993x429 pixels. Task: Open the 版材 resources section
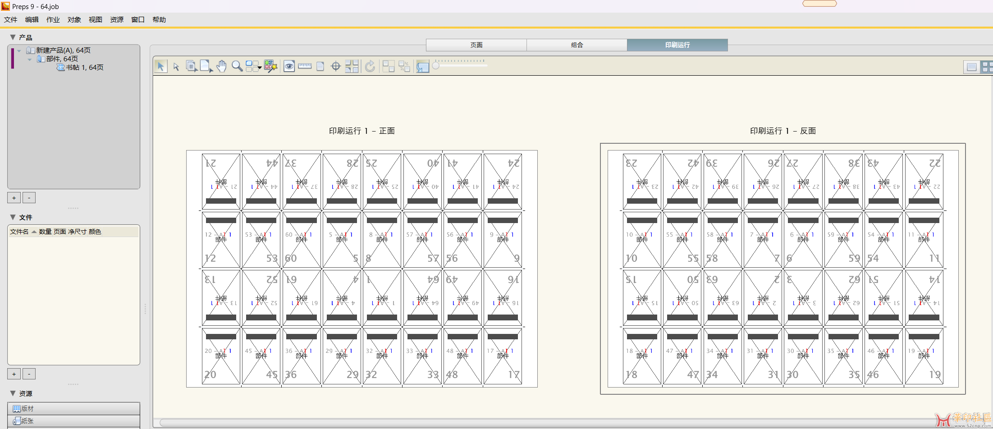(x=73, y=408)
